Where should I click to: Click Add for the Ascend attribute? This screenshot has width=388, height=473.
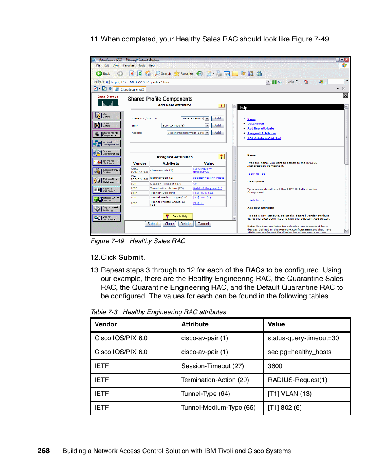(218, 132)
